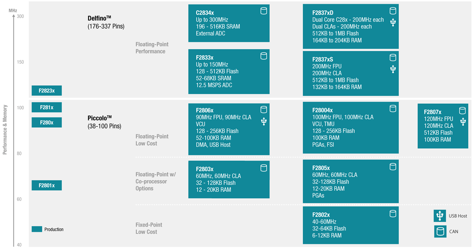This screenshot has height=249, width=473.
Task: Click the USB icon in the F2807x box
Action: [x=463, y=122]
